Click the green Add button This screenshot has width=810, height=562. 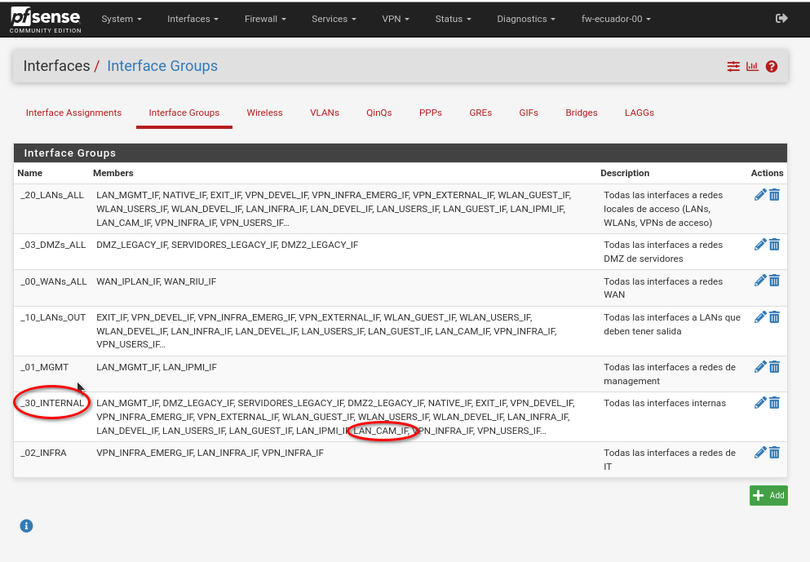point(768,495)
